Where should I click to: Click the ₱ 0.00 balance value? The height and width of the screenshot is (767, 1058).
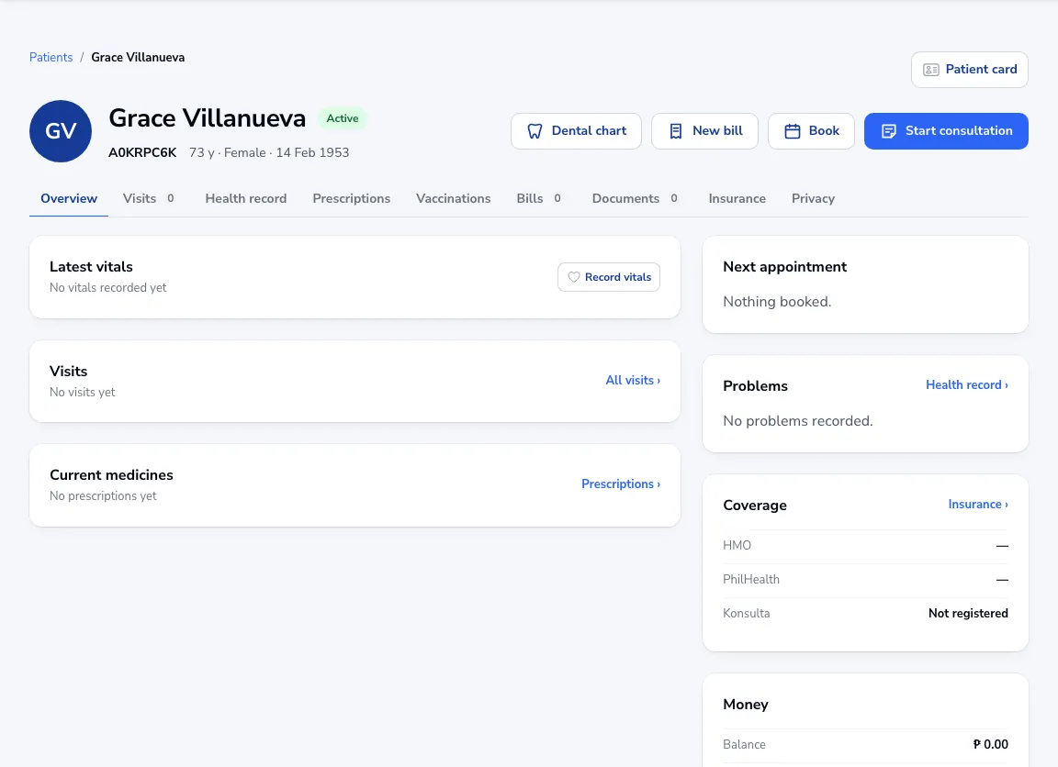(x=991, y=745)
